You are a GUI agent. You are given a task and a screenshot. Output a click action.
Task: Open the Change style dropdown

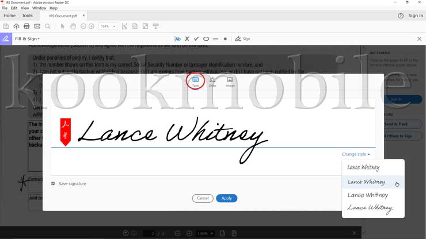click(356, 154)
